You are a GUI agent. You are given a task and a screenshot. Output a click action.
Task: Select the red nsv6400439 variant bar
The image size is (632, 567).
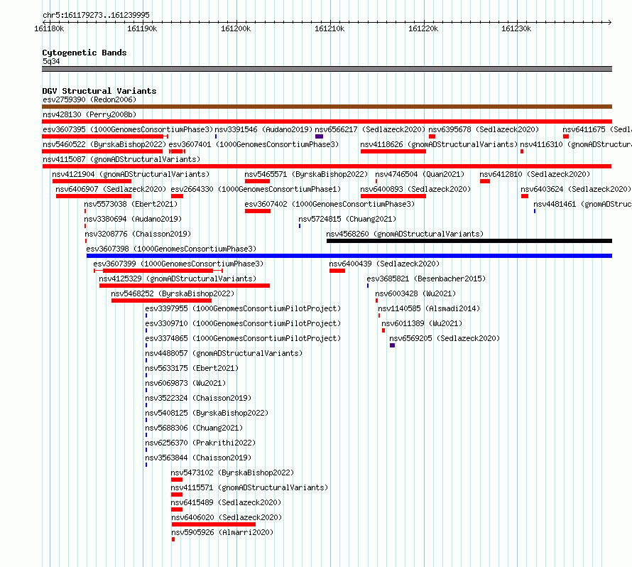click(337, 271)
